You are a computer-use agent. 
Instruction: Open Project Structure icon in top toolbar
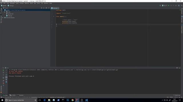tap(179, 5)
